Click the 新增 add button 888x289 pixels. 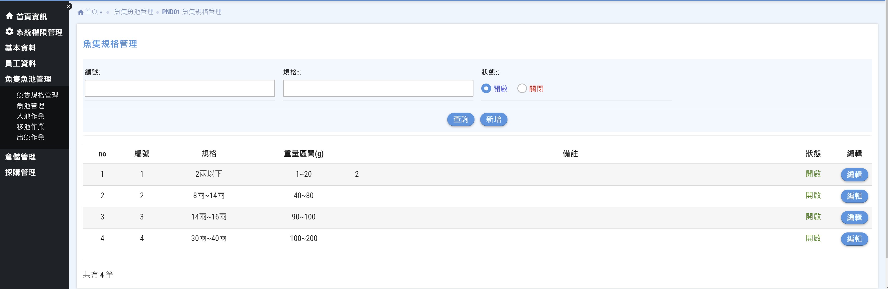point(494,120)
